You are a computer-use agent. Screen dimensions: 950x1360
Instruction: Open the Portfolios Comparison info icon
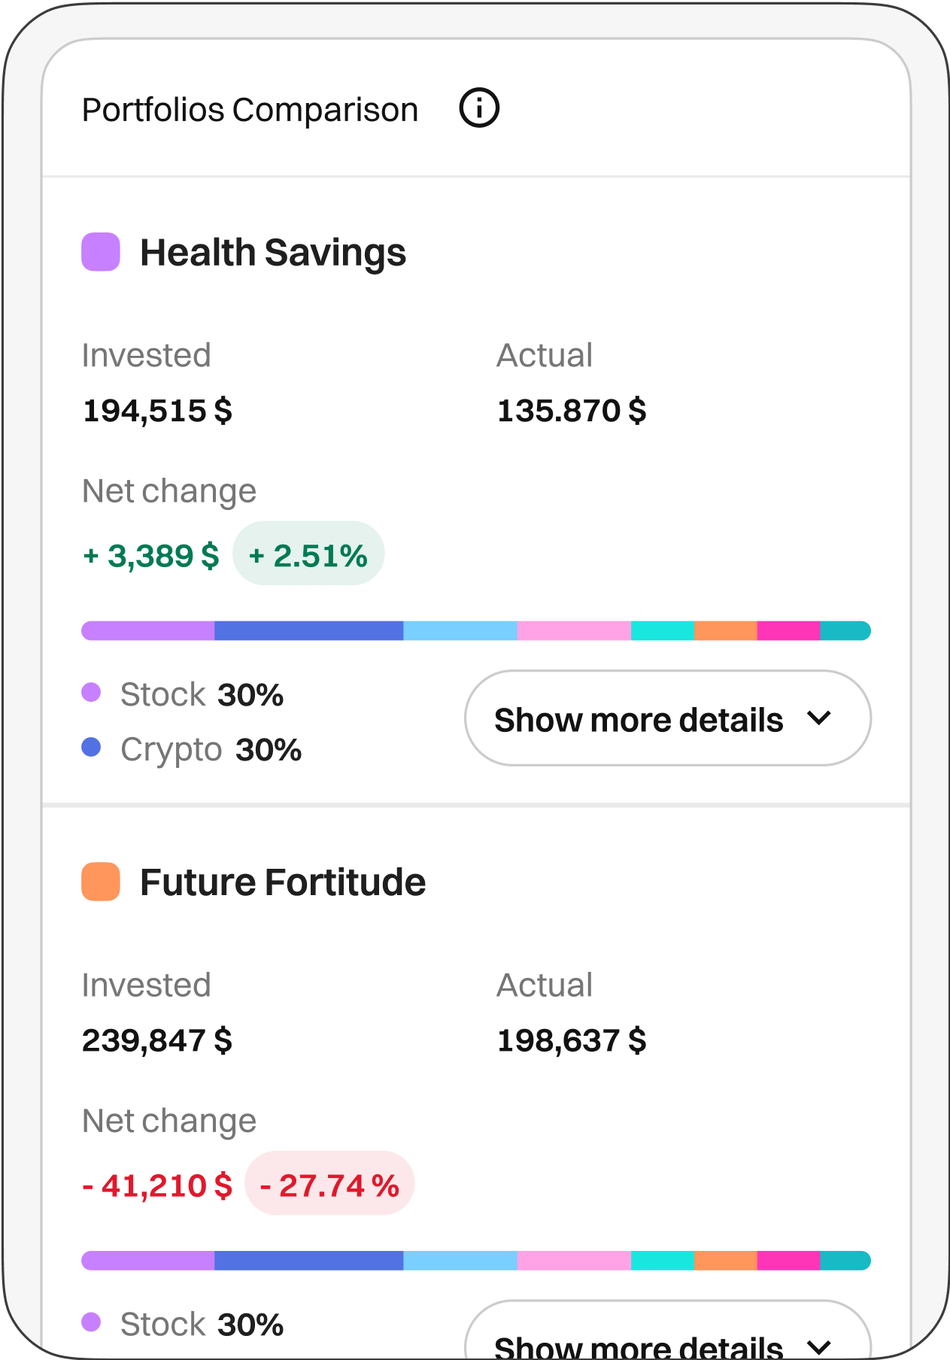coord(479,108)
